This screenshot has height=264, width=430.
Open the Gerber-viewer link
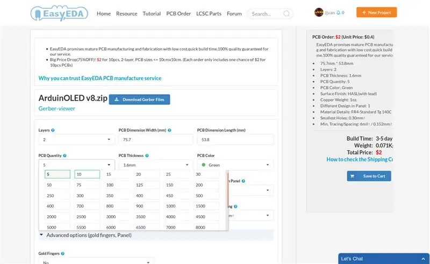pos(57,109)
